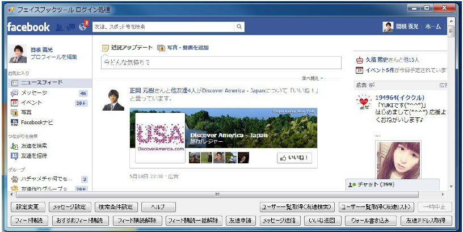Click the 写真・動画を追加 photo icon
Viewport: 463px width, 232px height.
161,48
